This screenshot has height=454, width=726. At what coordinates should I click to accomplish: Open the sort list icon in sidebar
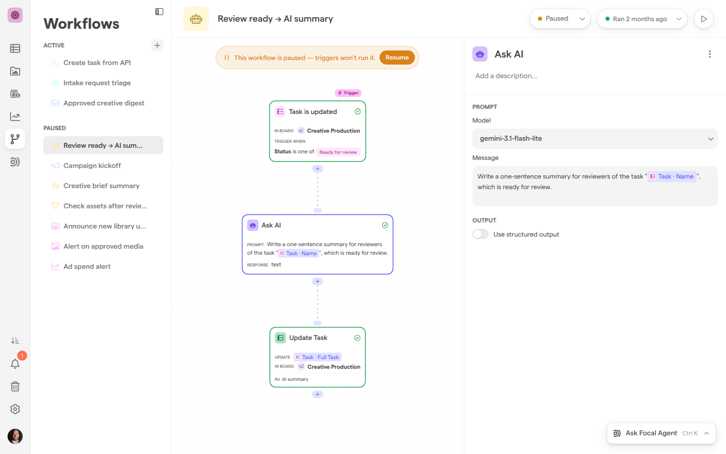tap(15, 341)
